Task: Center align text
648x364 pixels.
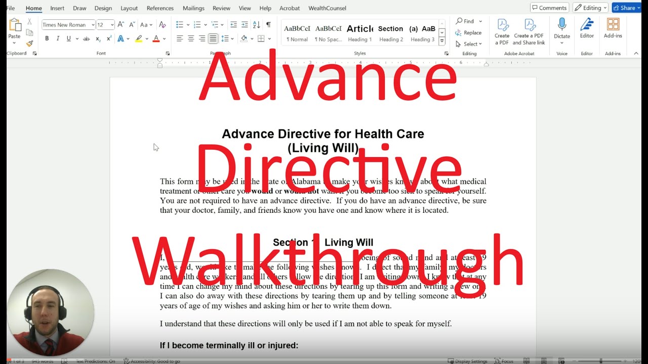Action: point(191,38)
